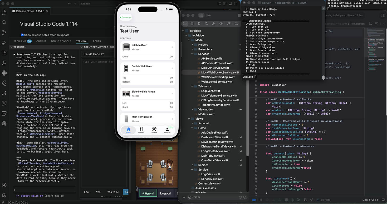Show the Issue navigator warning icon in Xcode
The width and height of the screenshot is (387, 204).
click(x=213, y=24)
